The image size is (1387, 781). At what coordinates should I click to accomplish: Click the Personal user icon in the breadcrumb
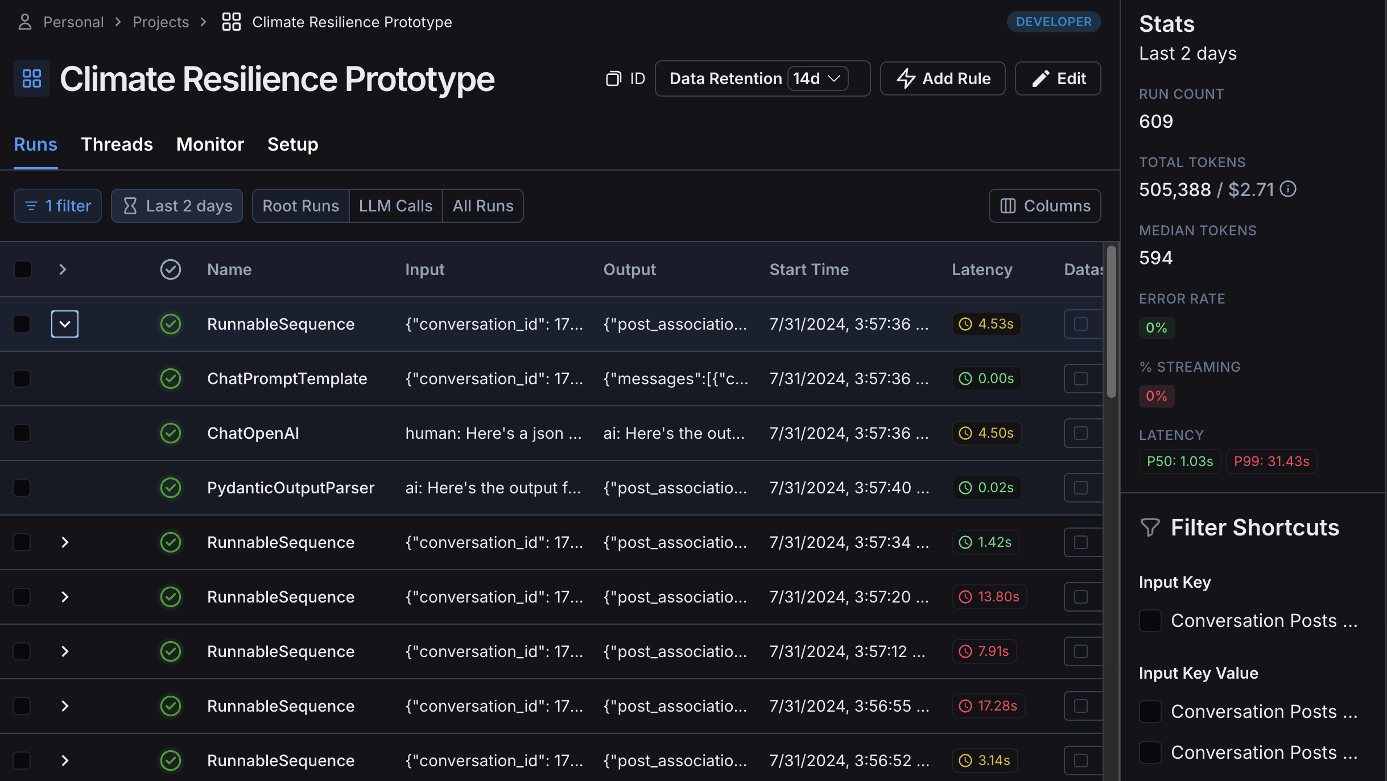pyautogui.click(x=24, y=22)
